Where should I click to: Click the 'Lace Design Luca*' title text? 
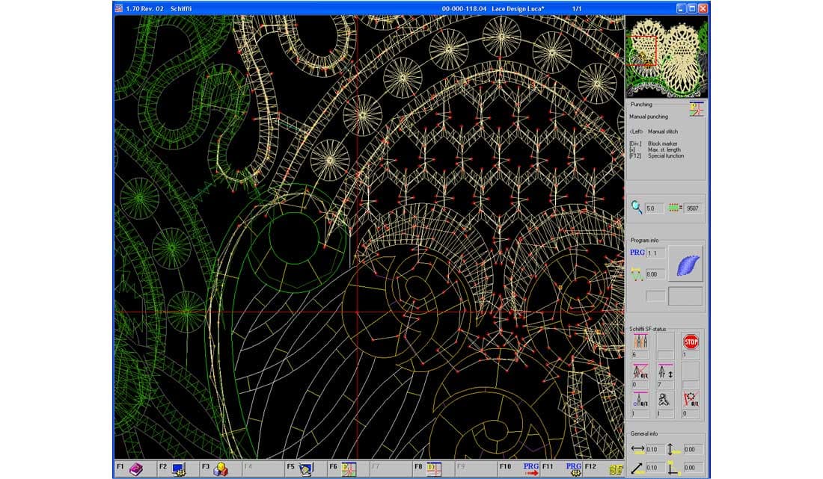point(518,9)
